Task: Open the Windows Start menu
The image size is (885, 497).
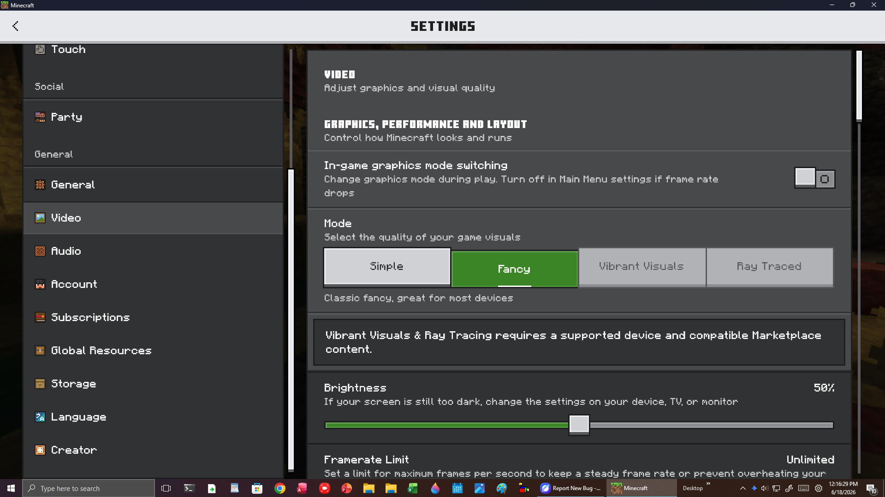Action: (11, 488)
